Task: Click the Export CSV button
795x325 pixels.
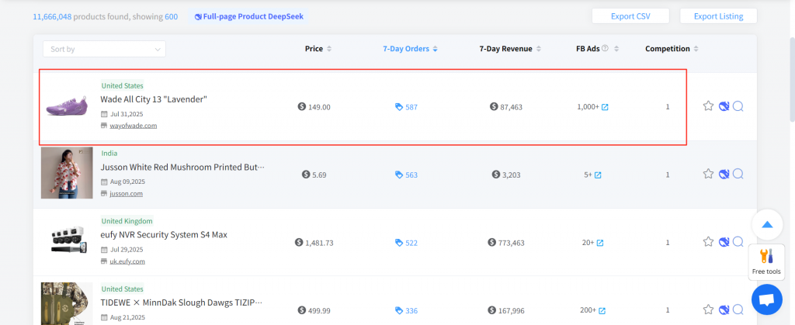Action: coord(630,16)
